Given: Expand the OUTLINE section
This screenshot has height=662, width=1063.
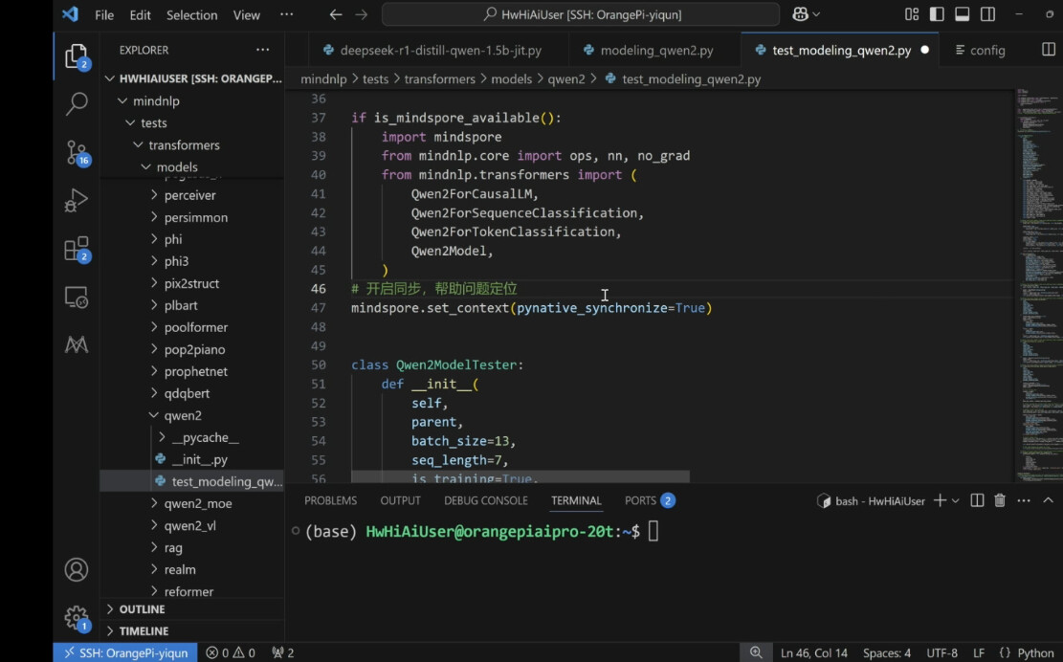Looking at the screenshot, I should pos(142,609).
